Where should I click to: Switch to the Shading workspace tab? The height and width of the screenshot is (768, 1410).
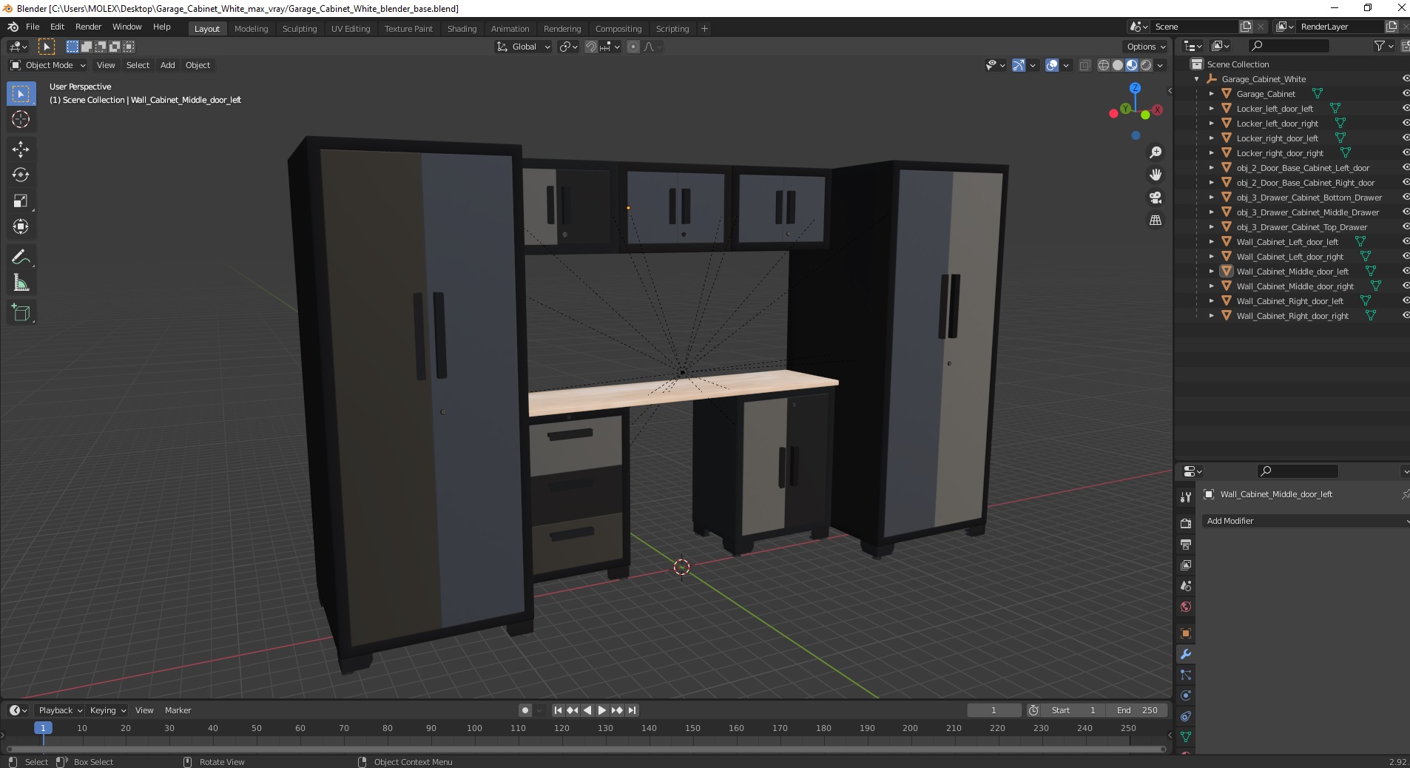[x=462, y=29]
